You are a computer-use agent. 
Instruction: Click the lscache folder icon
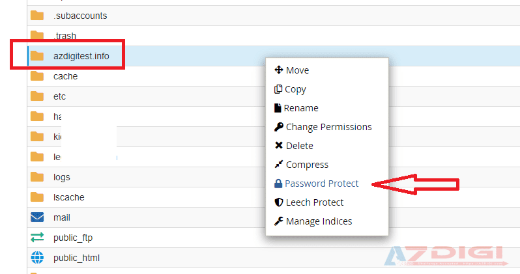tap(37, 197)
